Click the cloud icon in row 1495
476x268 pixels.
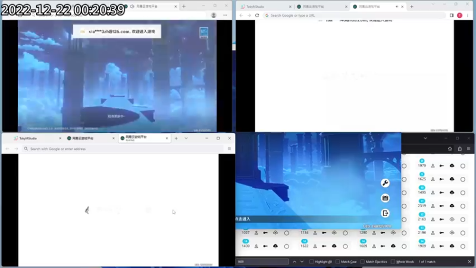tap(452, 192)
